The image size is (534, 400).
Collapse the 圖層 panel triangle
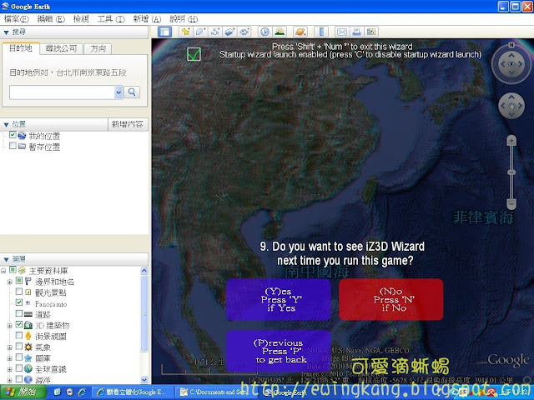[x=6, y=260]
